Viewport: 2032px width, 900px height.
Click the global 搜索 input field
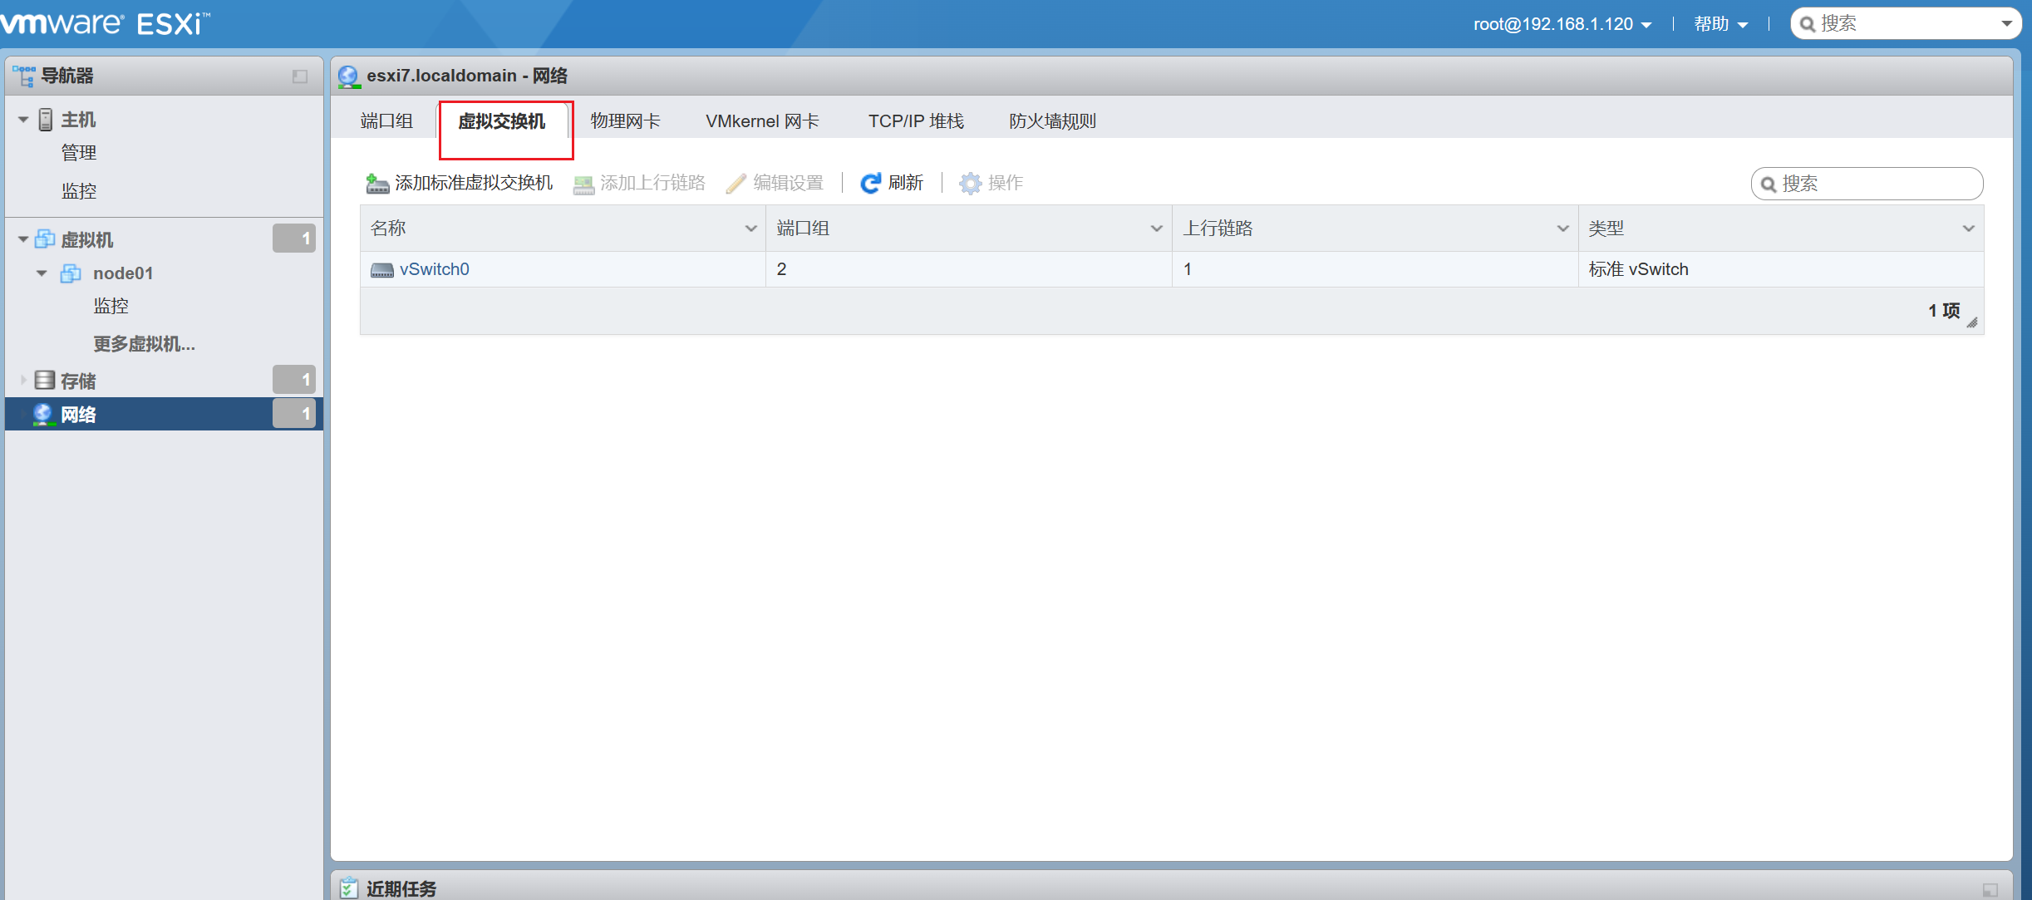click(1907, 24)
